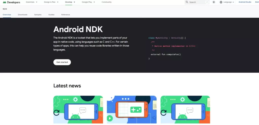Go to the Community menu item
The width and height of the screenshot is (259, 125).
coord(106,2)
